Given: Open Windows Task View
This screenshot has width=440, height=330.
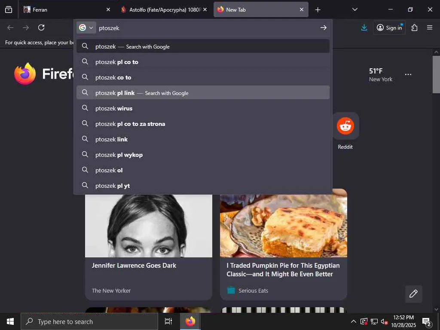Looking at the screenshot, I should pos(168,321).
